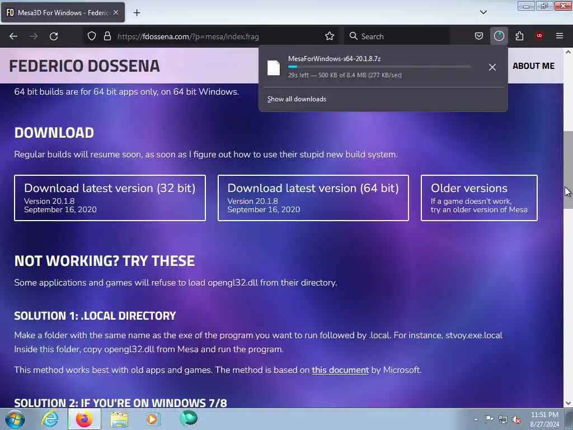
Task: Open the ABOUT ME menu item
Action: [533, 66]
